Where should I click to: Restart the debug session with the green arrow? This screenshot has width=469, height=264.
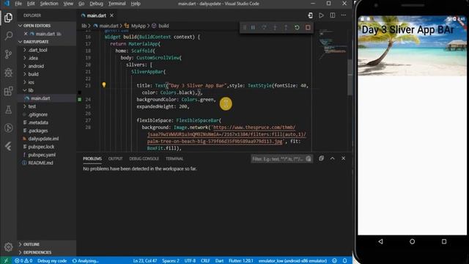click(x=297, y=28)
